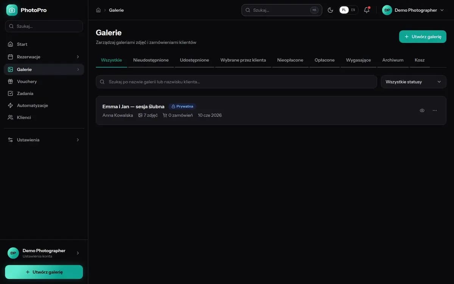Select the Nieudostępnione tab
This screenshot has width=454, height=284.
tap(151, 60)
